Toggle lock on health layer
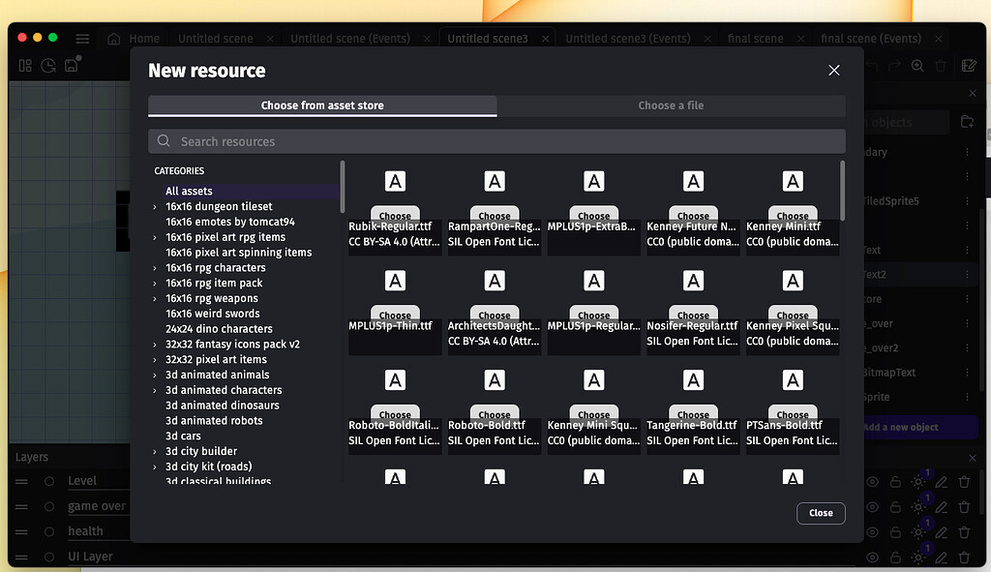The width and height of the screenshot is (991, 572). (895, 532)
